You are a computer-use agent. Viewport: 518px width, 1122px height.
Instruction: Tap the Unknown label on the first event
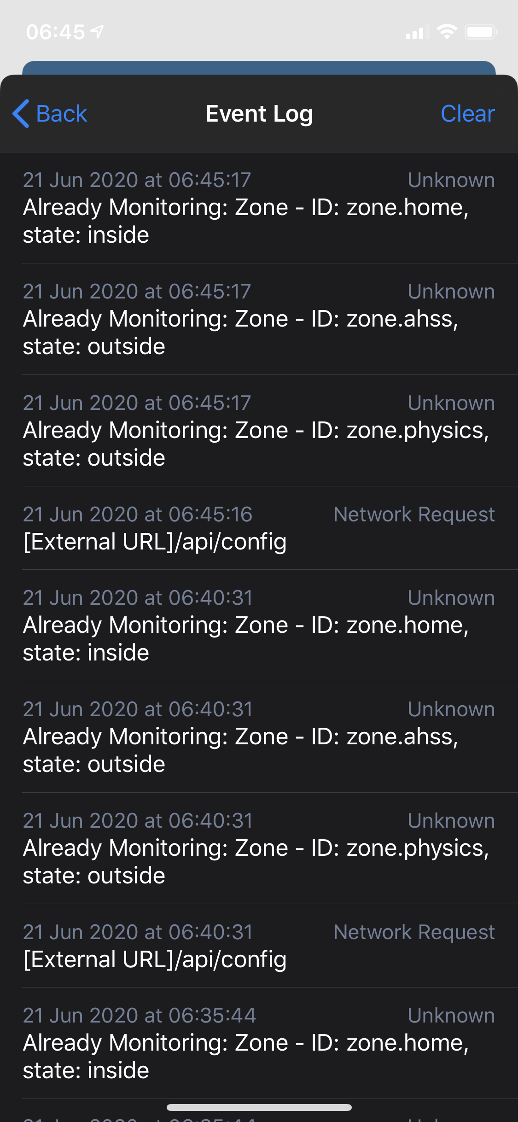[x=452, y=180]
